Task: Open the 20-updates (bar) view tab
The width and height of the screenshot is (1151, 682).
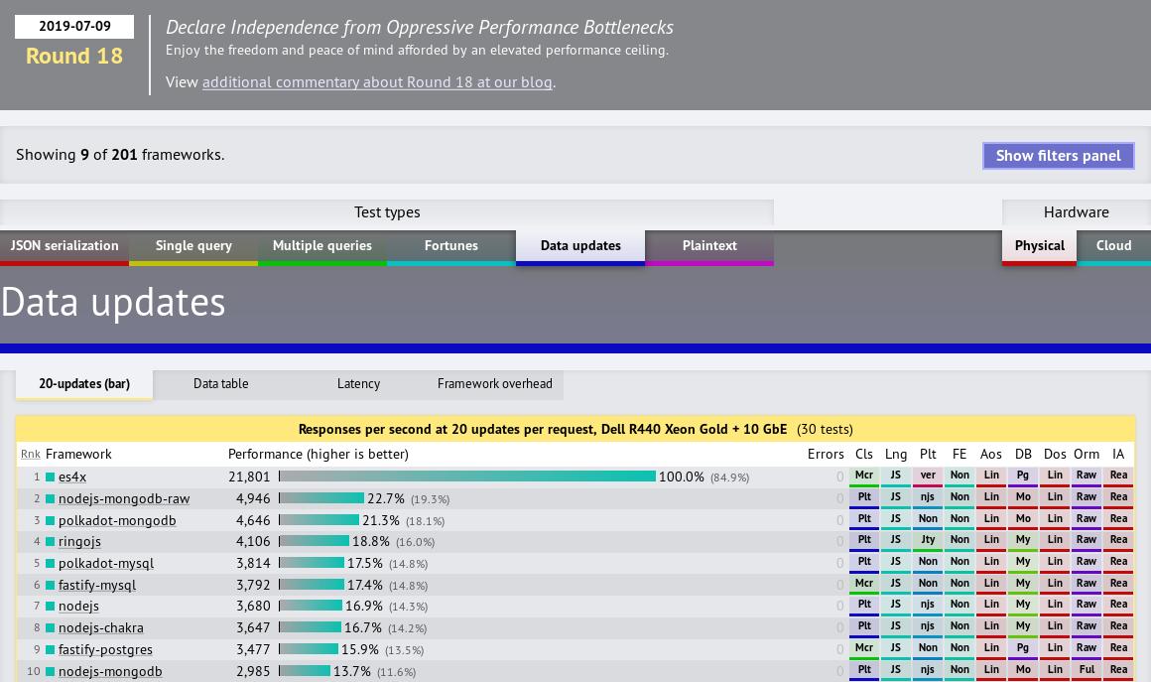Action: coord(84,384)
